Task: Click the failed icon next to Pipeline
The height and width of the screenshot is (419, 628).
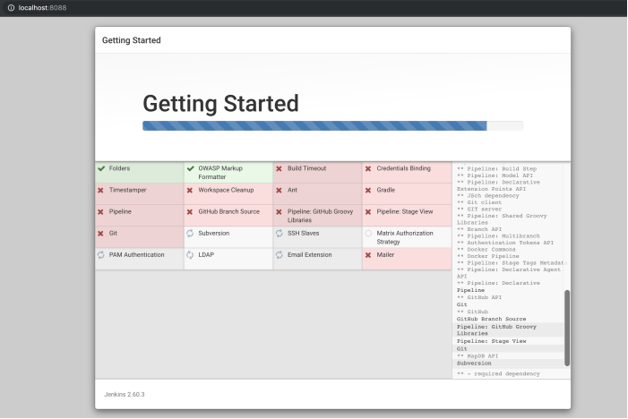Action: (x=101, y=212)
